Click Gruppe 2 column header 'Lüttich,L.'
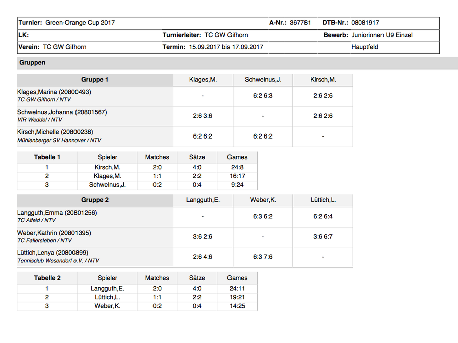Image resolution: width=458 pixels, height=343 pixels. tap(323, 200)
